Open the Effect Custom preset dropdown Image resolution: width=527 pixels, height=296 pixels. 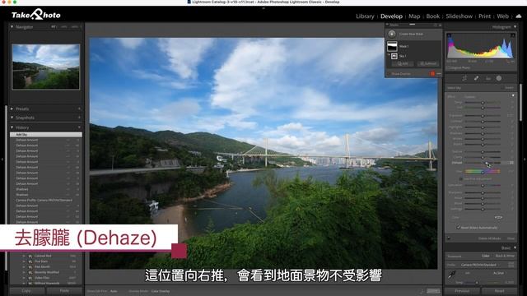(x=470, y=97)
